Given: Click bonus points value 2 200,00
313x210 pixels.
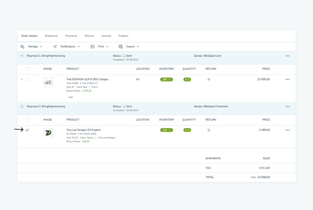Looking at the screenshot, I should point(87,91).
